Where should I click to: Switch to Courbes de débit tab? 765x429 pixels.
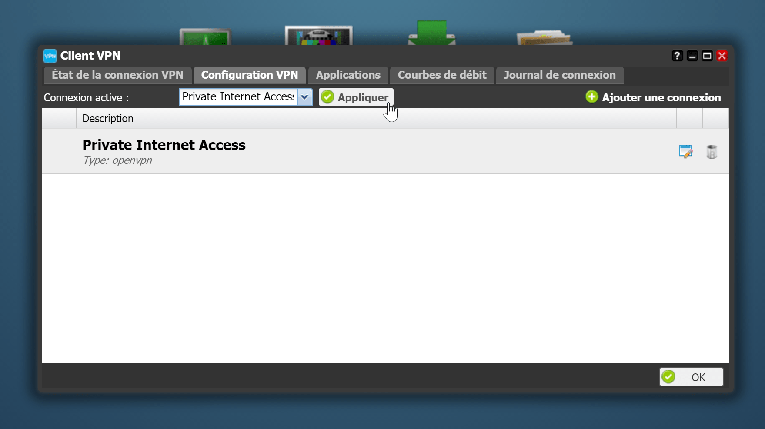point(442,75)
